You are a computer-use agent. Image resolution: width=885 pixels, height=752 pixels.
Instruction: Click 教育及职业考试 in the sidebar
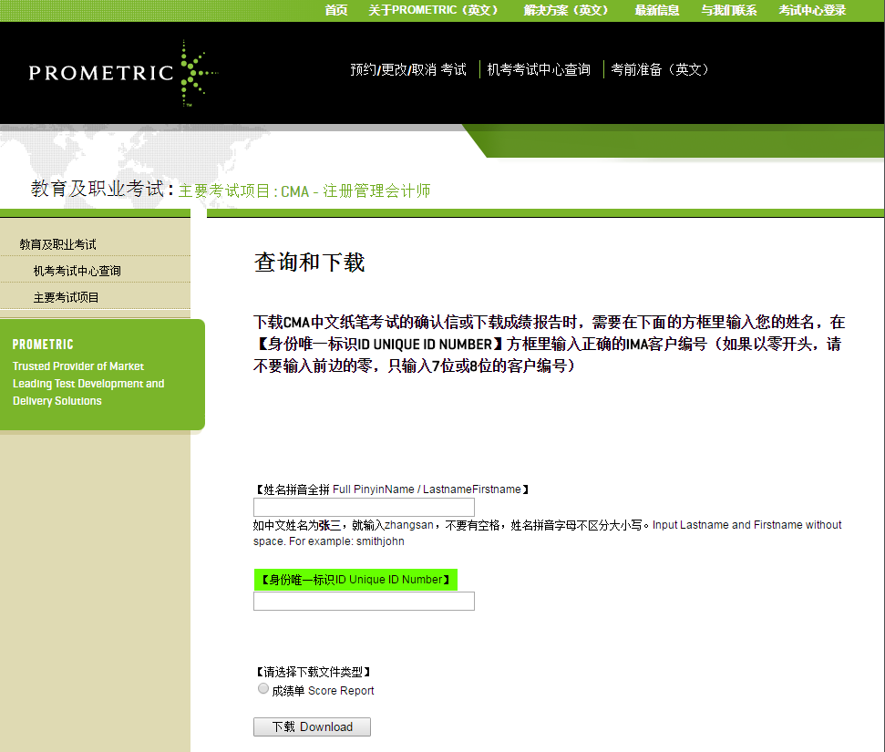(57, 244)
